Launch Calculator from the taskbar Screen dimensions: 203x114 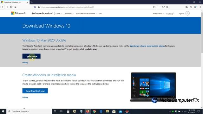[68, 111]
